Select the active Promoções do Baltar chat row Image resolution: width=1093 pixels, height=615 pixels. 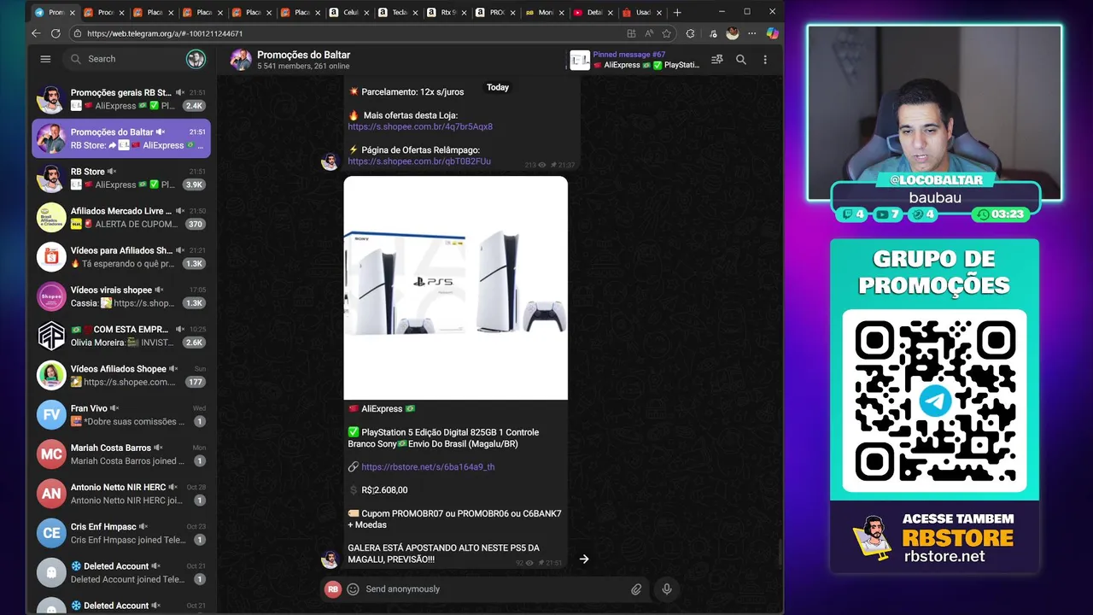coord(121,138)
